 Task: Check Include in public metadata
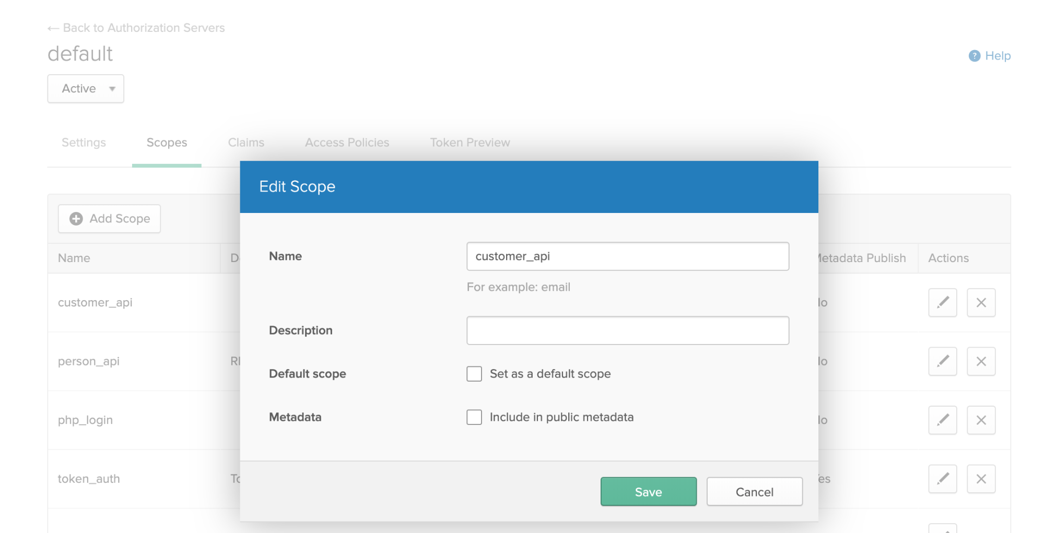pyautogui.click(x=474, y=417)
